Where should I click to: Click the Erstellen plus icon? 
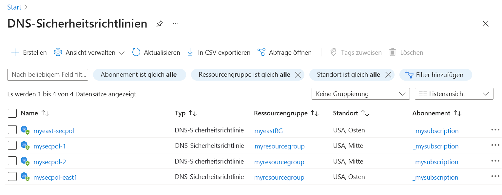coord(15,52)
